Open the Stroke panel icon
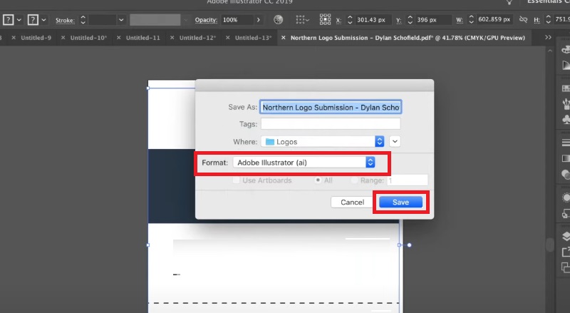This screenshot has width=570, height=313. click(x=566, y=143)
